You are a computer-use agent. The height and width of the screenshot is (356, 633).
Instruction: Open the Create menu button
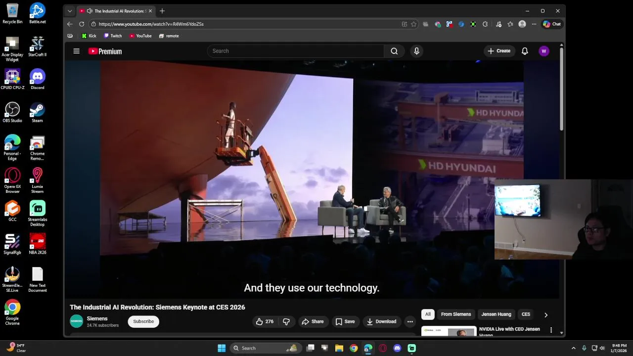pyautogui.click(x=499, y=51)
